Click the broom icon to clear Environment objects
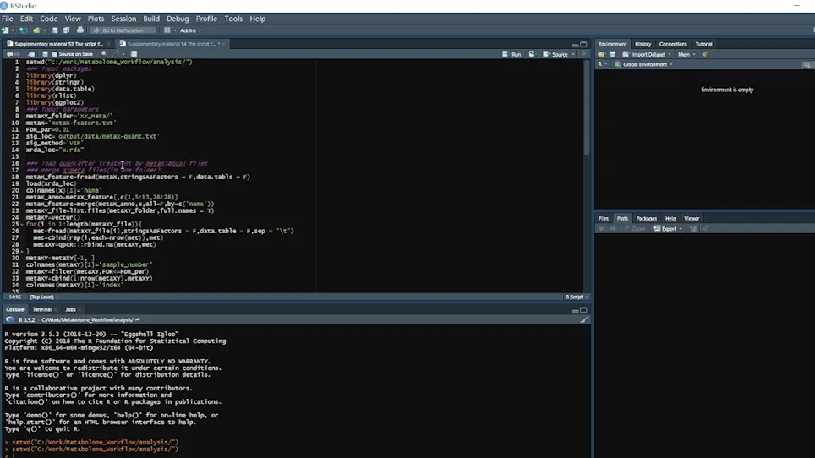 [x=705, y=54]
